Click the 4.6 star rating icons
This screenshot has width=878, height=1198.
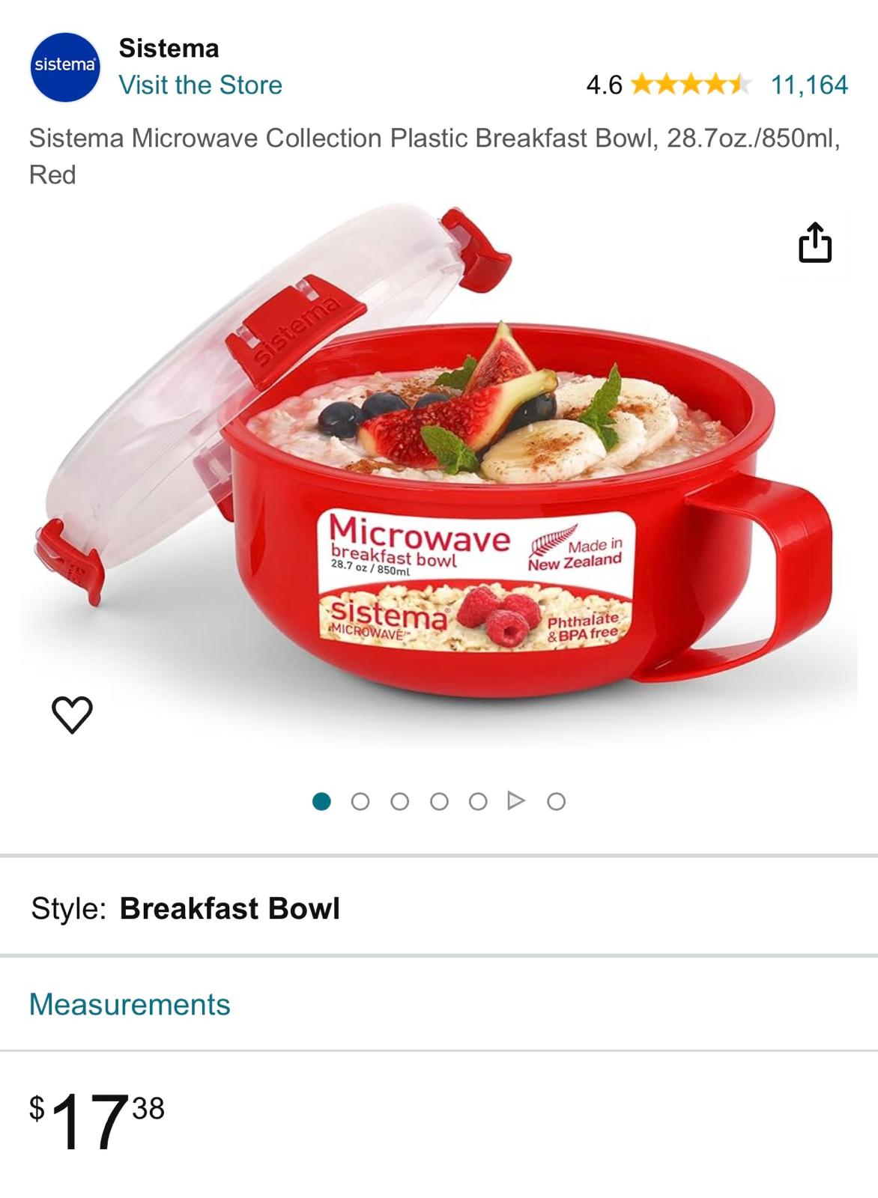(691, 84)
